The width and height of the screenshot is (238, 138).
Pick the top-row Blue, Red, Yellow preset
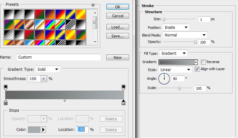click(60, 14)
